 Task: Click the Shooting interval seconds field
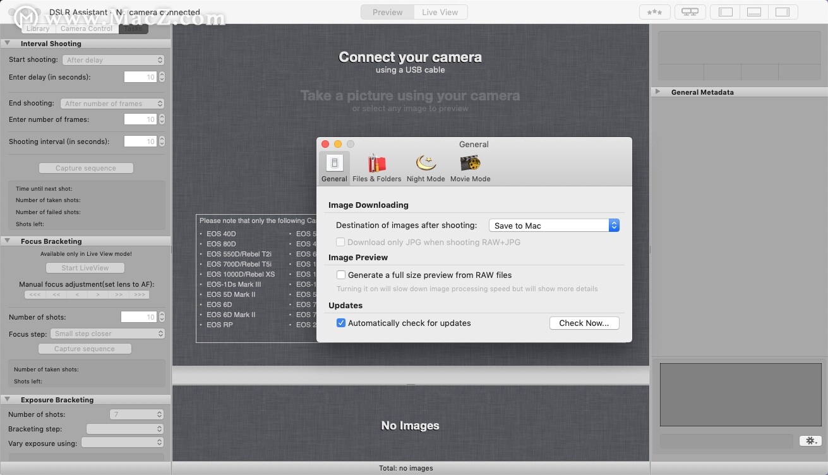(x=140, y=141)
